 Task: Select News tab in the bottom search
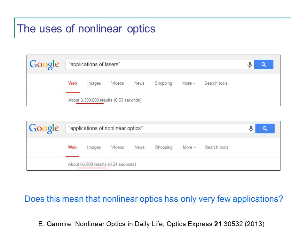tap(139, 147)
